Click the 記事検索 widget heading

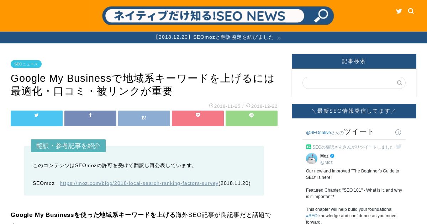[x=354, y=61]
